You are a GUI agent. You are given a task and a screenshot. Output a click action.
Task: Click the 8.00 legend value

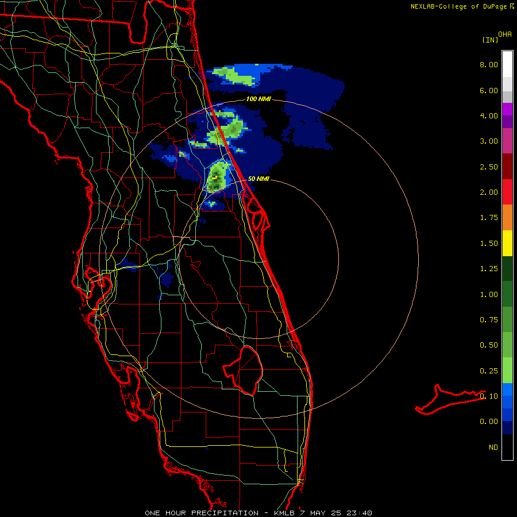489,64
